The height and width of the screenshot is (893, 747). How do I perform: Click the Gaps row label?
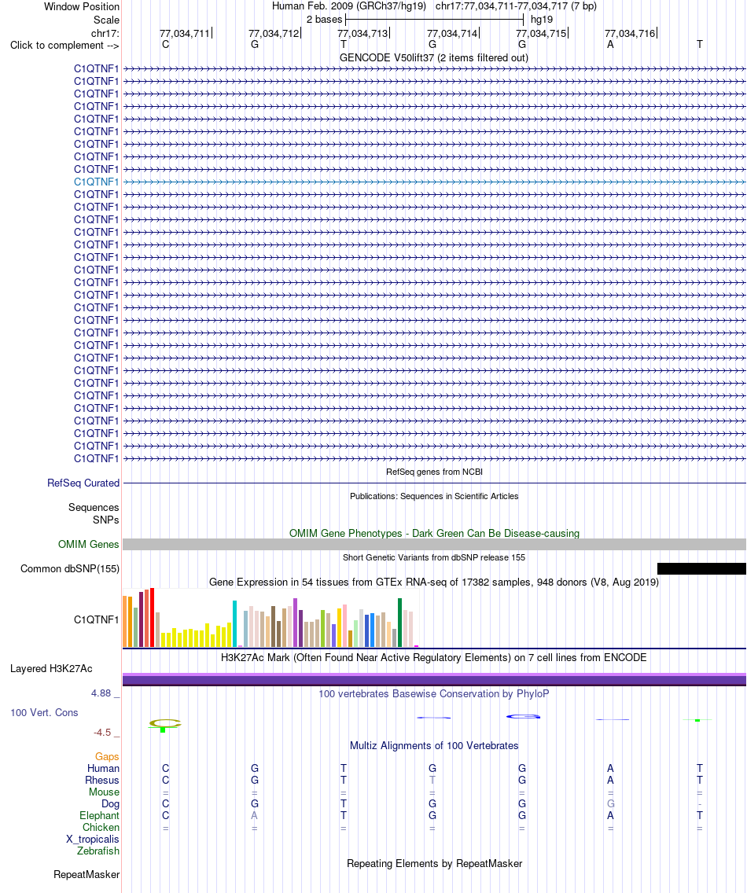pos(107,757)
